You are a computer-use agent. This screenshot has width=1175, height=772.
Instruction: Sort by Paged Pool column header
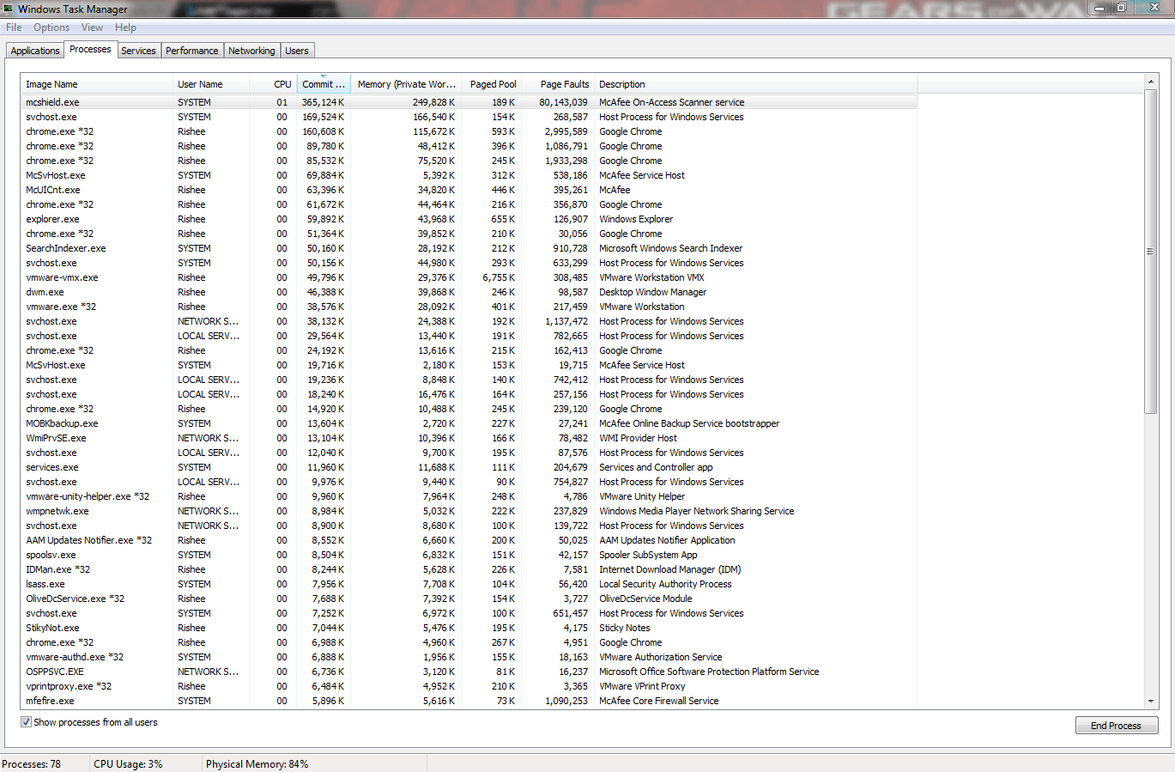tap(492, 84)
